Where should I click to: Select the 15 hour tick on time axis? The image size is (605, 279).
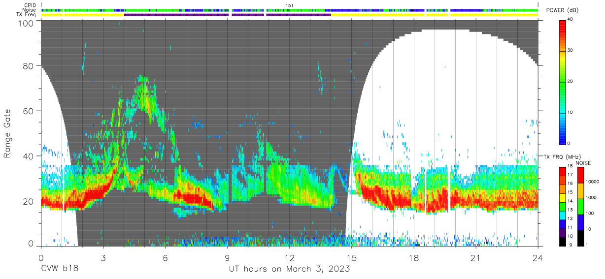coord(351,258)
